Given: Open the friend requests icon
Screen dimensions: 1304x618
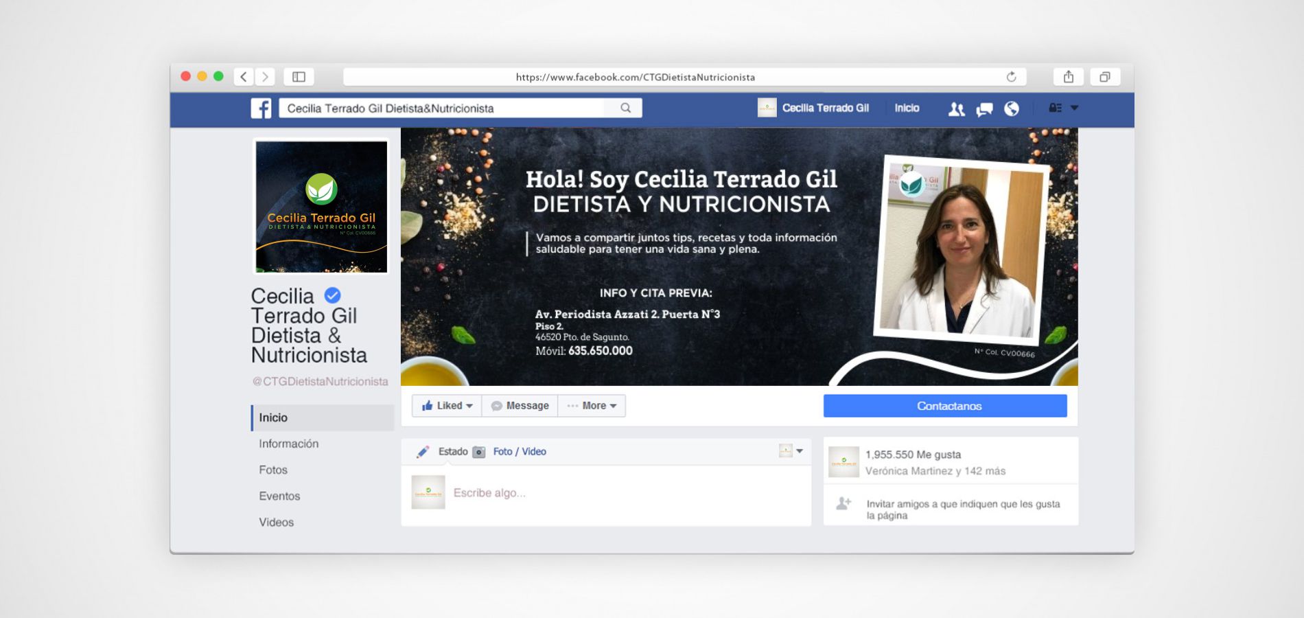Looking at the screenshot, I should coord(956,108).
